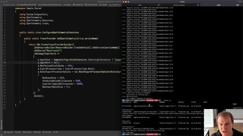Maximize the terminal with green button

(x=128, y=2)
